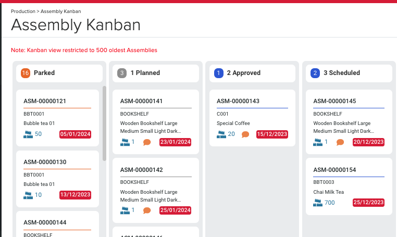Click the quantity icon on ASM-00000154 card
Screen dimensions: 397x237
pyautogui.click(x=318, y=203)
